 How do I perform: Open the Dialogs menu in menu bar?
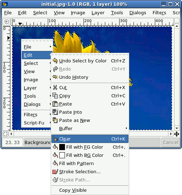tap(138, 13)
